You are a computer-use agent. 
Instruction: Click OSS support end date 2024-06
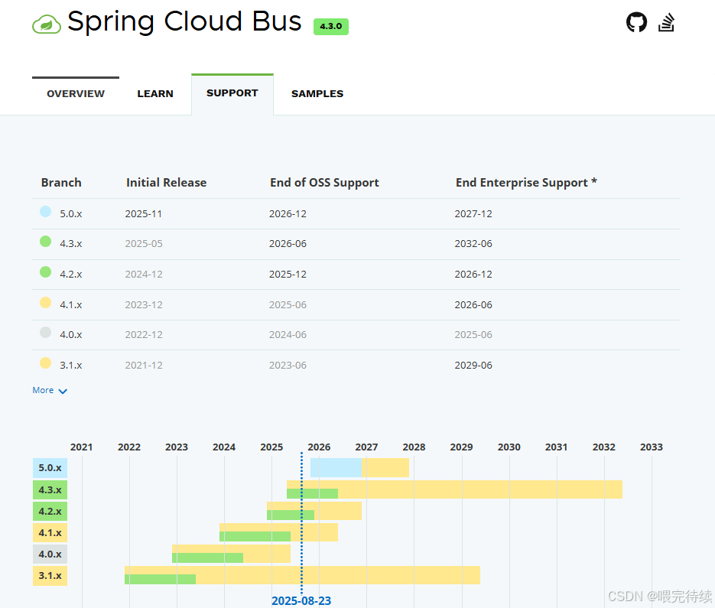tap(288, 335)
